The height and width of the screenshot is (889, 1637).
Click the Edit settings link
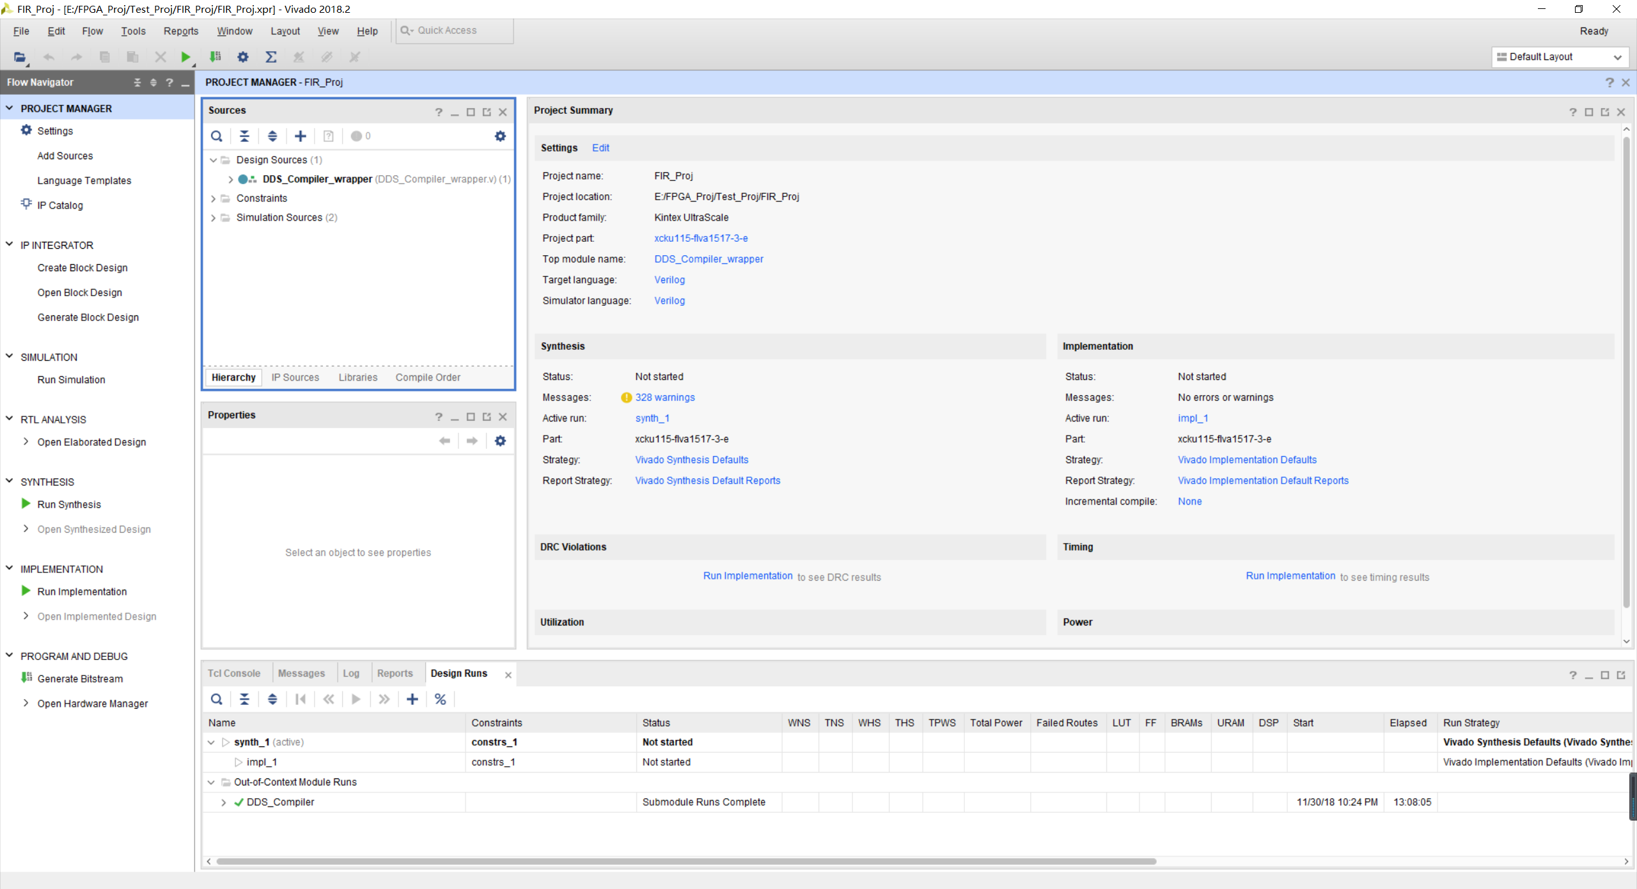coord(600,148)
